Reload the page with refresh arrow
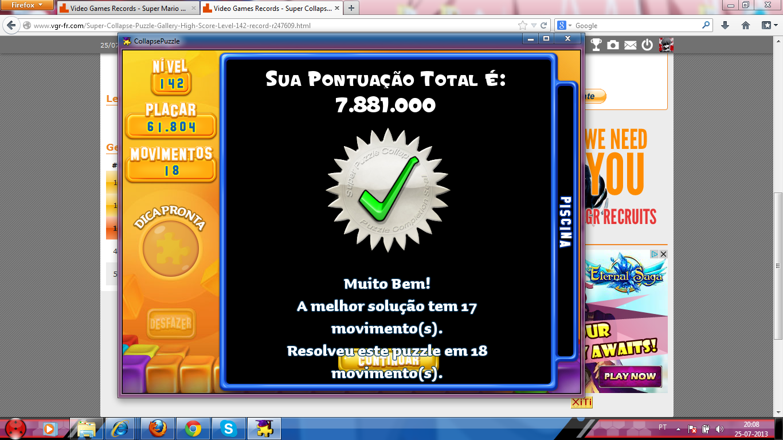 (x=545, y=25)
